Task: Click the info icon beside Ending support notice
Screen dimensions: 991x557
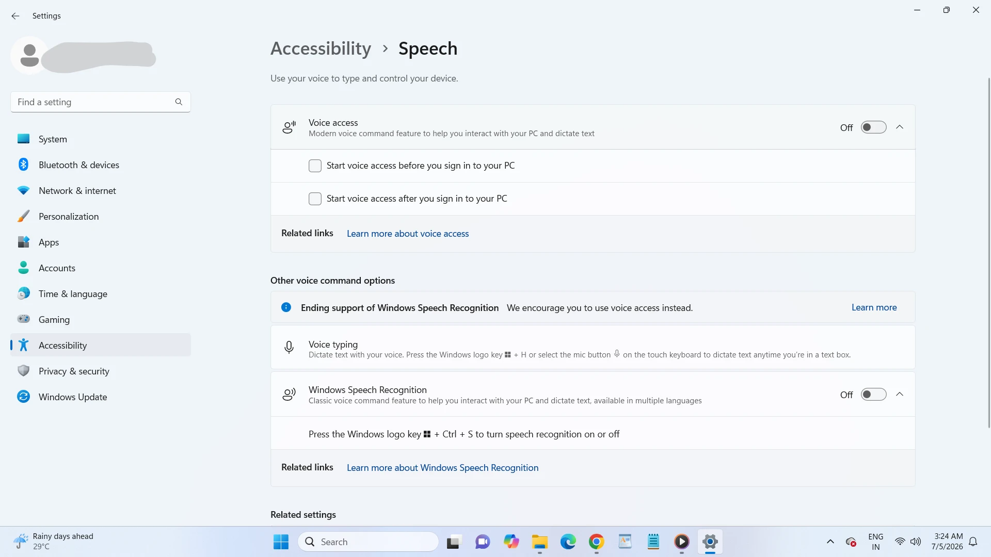Action: pos(286,307)
